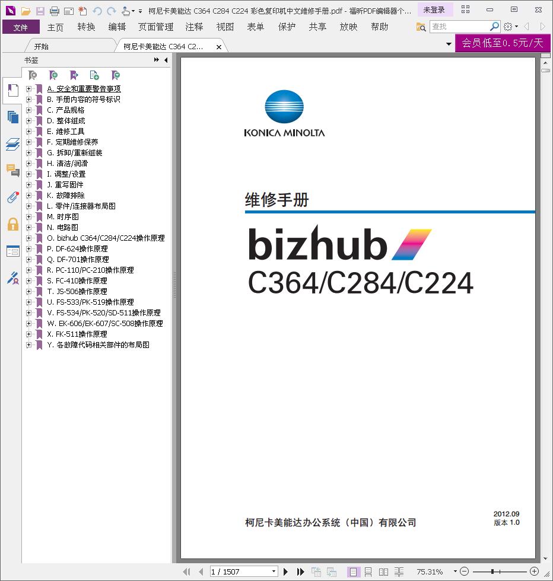This screenshot has height=581, width=553.
Task: Open the 文件 menu
Action: pos(21,27)
